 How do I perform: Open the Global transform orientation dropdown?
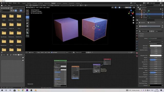point(73,5)
